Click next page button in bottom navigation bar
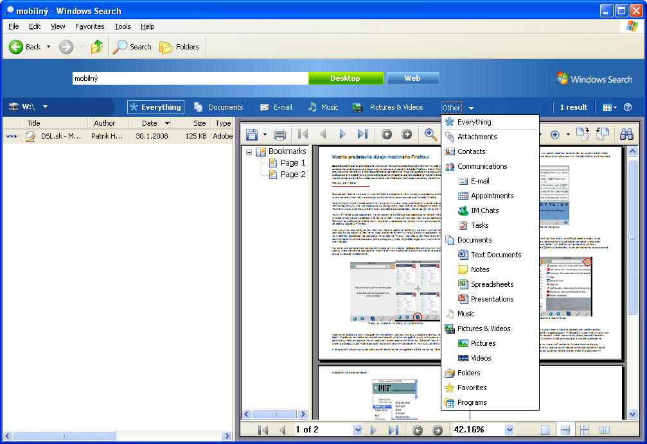This screenshot has height=444, width=647. tap(373, 430)
